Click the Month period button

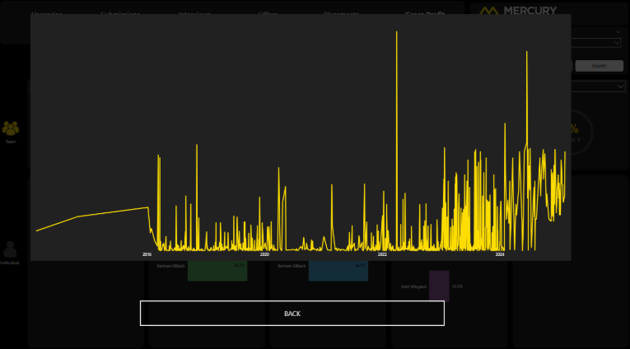(599, 66)
